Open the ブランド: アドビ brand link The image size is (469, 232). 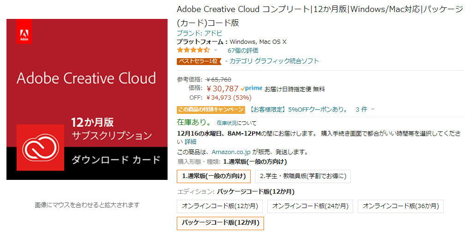(x=199, y=33)
